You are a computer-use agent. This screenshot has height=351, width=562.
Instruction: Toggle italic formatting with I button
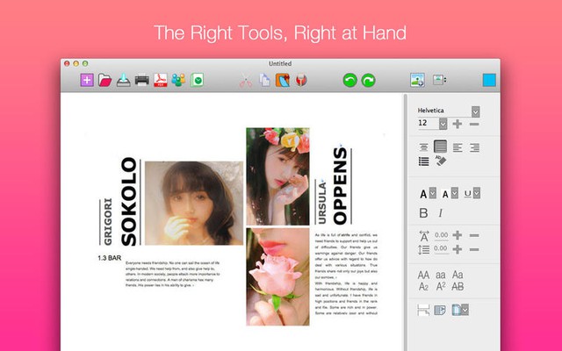pos(440,213)
